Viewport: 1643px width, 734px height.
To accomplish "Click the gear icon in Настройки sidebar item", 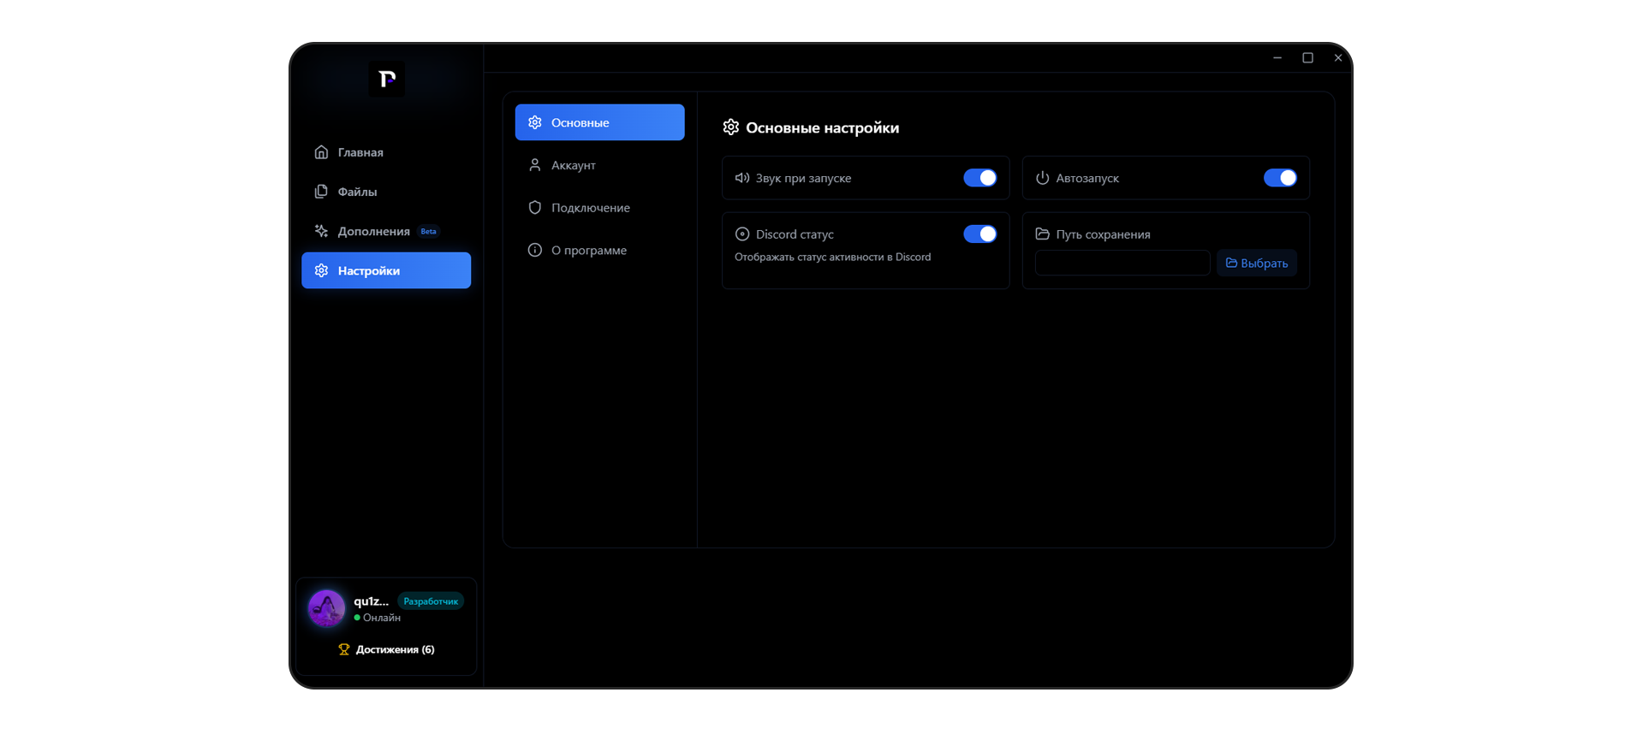I will pyautogui.click(x=321, y=270).
